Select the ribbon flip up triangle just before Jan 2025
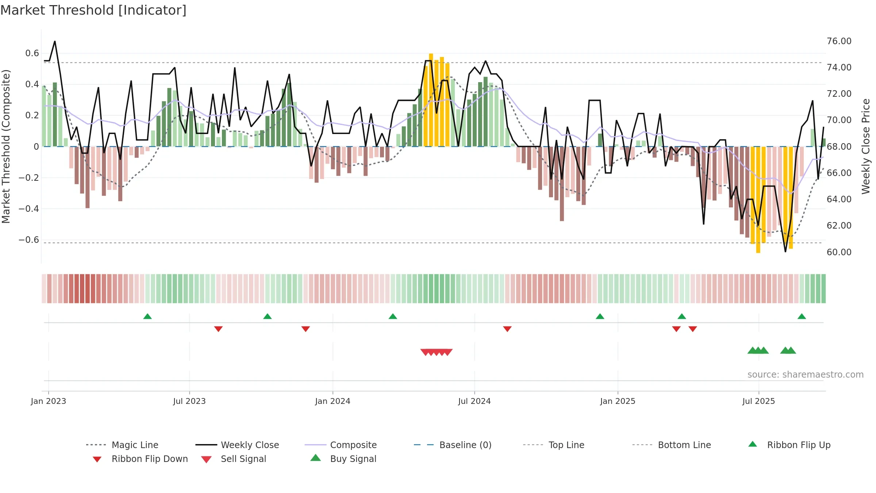 click(600, 316)
